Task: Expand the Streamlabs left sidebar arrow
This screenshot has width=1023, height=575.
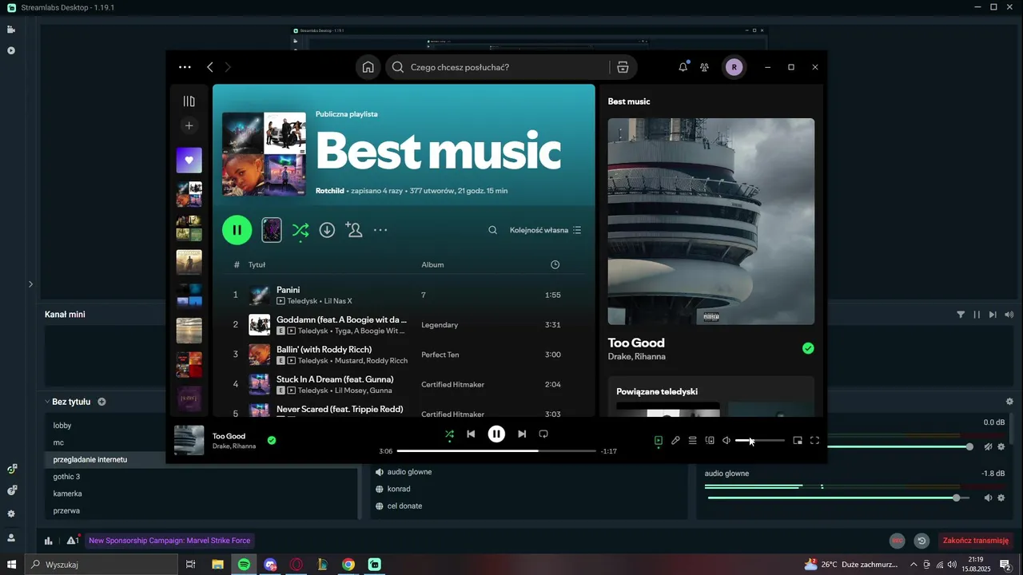Action: click(x=30, y=284)
